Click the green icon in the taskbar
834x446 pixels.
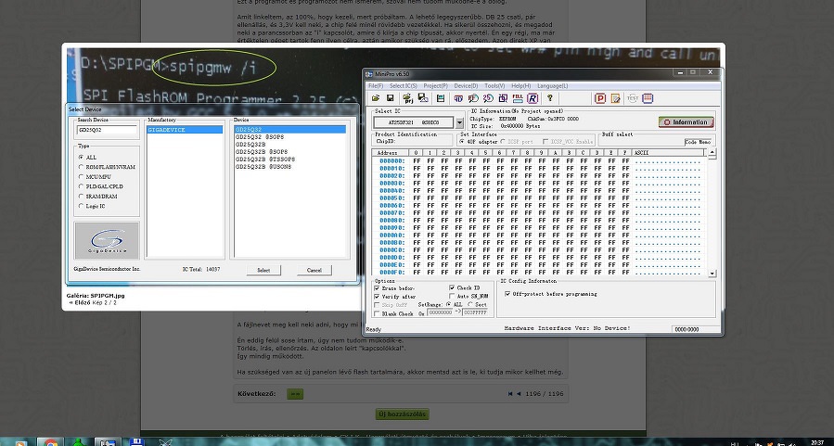(x=79, y=441)
